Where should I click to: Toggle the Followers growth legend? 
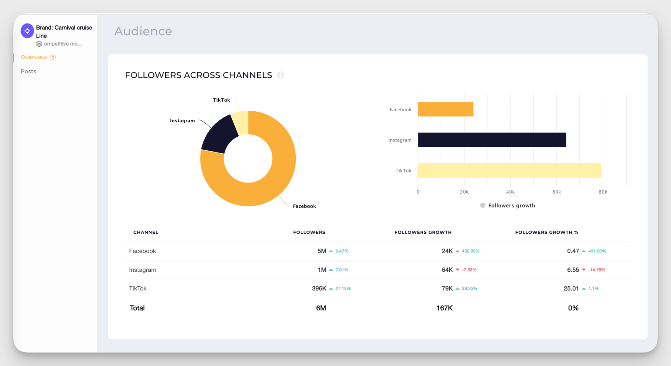(508, 205)
